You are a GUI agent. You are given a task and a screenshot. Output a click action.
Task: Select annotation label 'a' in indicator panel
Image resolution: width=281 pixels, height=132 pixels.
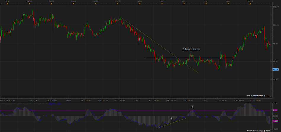coord(171,118)
